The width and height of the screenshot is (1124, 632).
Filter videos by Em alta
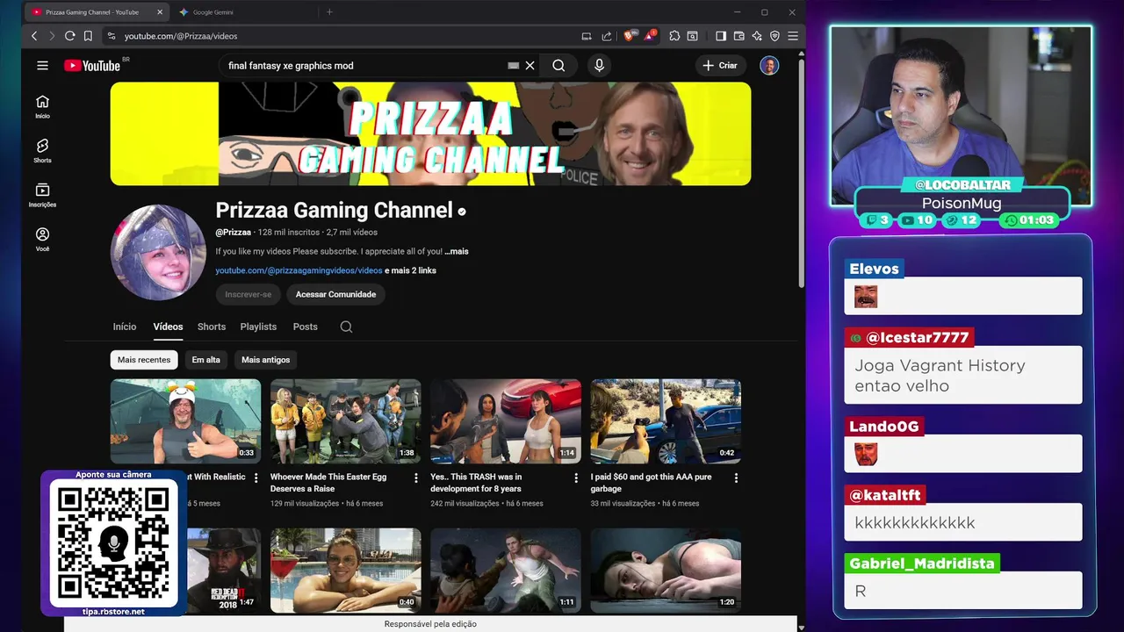(206, 360)
